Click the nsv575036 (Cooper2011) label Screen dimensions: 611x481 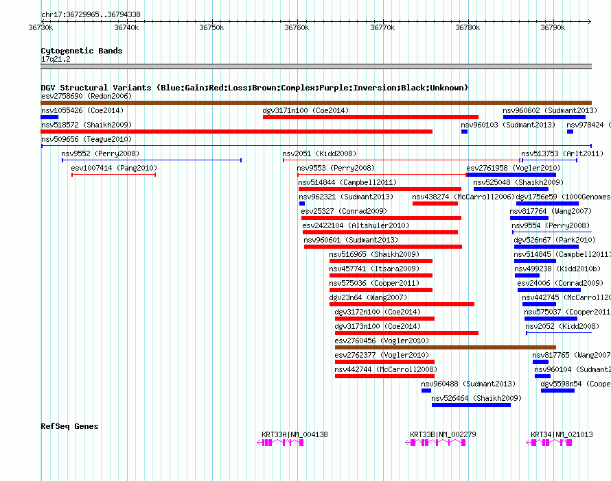tap(374, 283)
